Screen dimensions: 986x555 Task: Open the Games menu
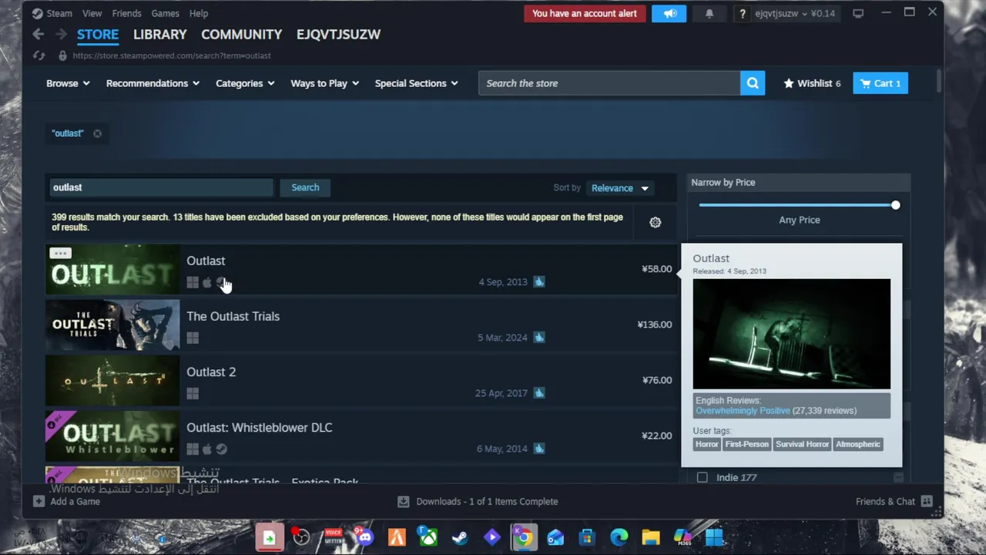pos(165,13)
